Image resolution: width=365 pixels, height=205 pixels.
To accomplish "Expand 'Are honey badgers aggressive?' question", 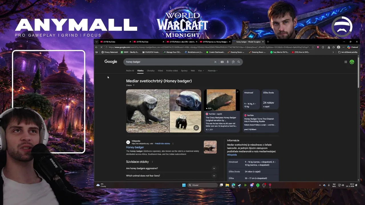I will [171, 168].
